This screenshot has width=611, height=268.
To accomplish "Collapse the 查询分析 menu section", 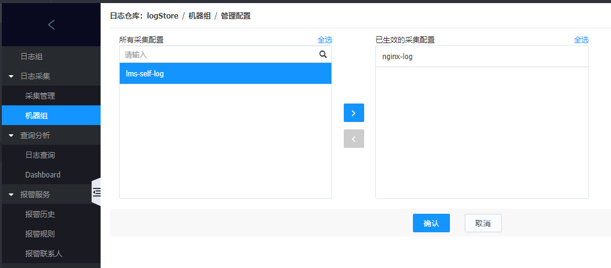I will pyautogui.click(x=11, y=136).
